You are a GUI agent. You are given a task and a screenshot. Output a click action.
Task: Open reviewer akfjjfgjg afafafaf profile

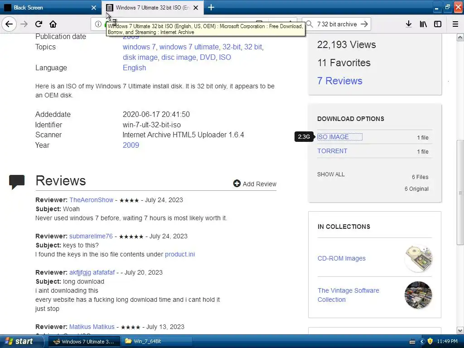[92, 272]
